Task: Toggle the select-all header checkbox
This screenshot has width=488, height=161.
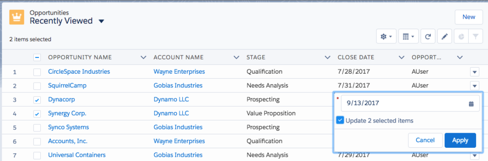Action: tap(37, 57)
